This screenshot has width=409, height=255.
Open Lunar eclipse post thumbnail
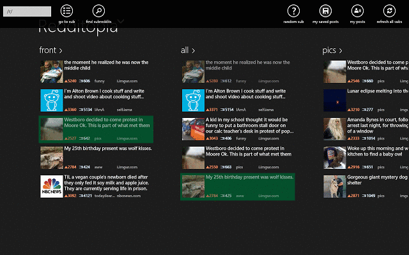335,100
